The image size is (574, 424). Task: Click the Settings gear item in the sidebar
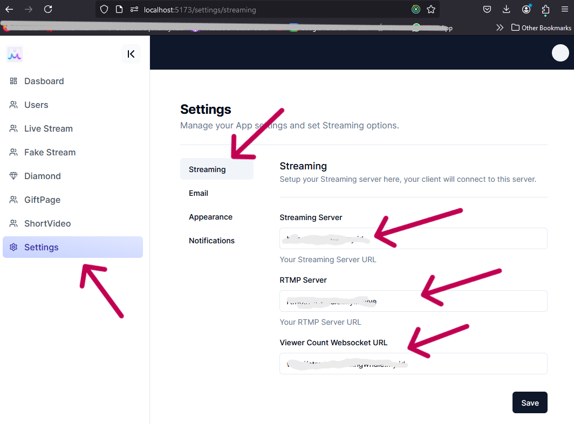coord(41,247)
